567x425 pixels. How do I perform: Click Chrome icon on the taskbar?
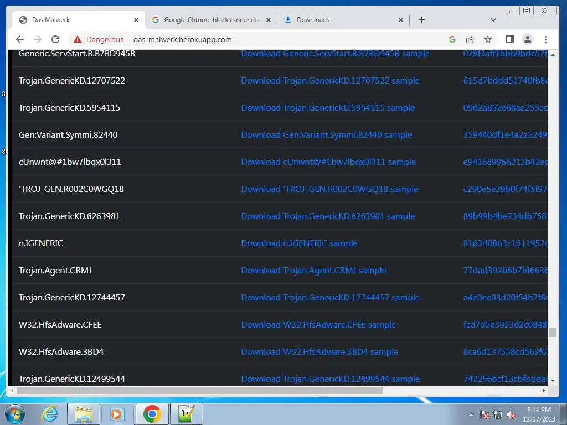point(152,414)
